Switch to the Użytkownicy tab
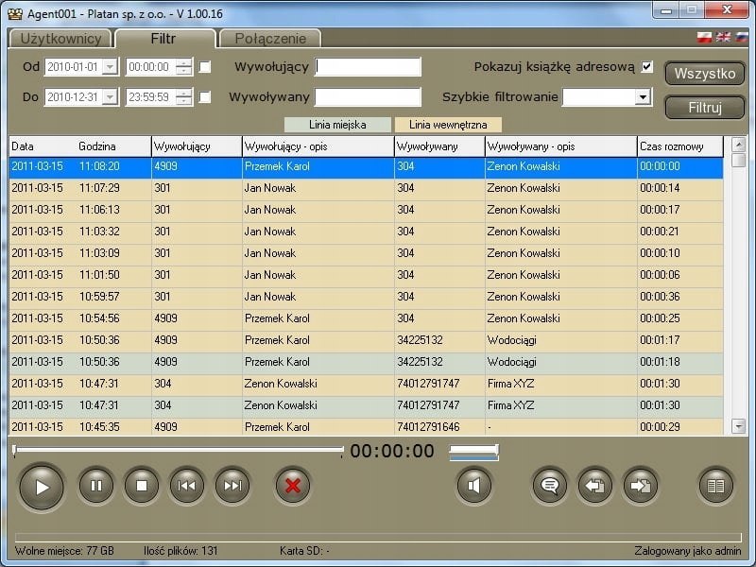The width and height of the screenshot is (756, 567). (60, 39)
